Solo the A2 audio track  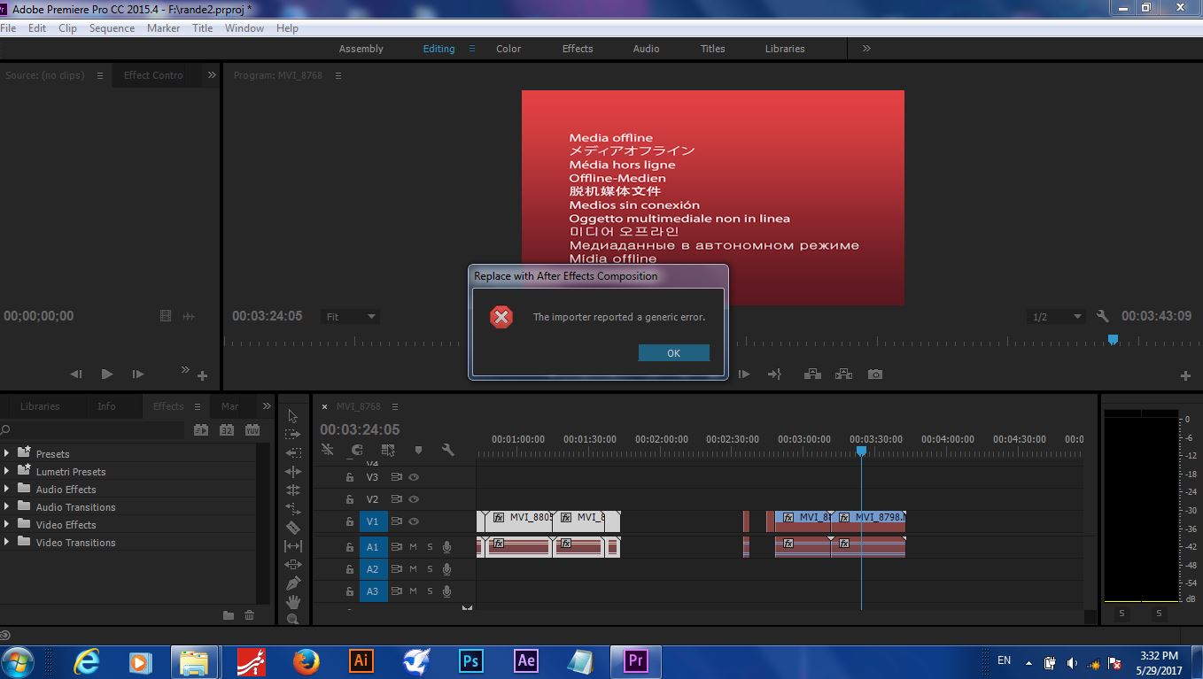pos(430,569)
